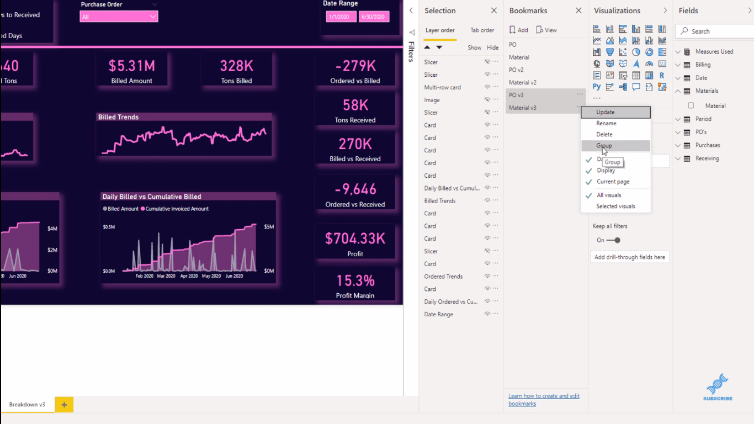Turn off Keep all filters switch
Viewport: 754px width, 424px height.
613,240
